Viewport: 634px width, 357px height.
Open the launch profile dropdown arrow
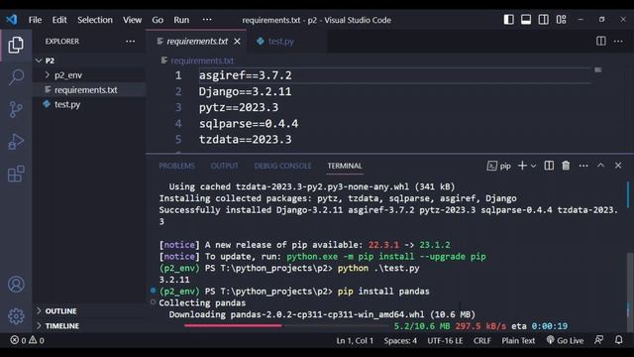point(534,166)
